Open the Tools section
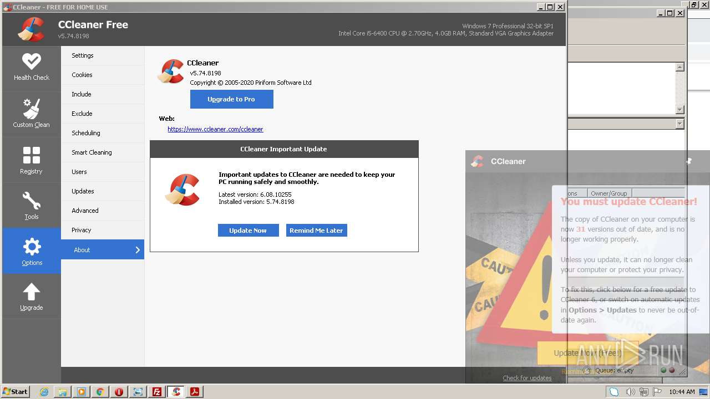This screenshot has height=399, width=710. (x=32, y=206)
